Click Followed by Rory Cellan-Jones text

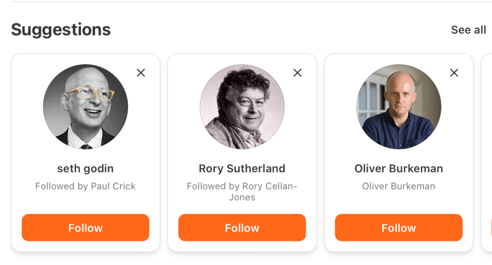[242, 191]
